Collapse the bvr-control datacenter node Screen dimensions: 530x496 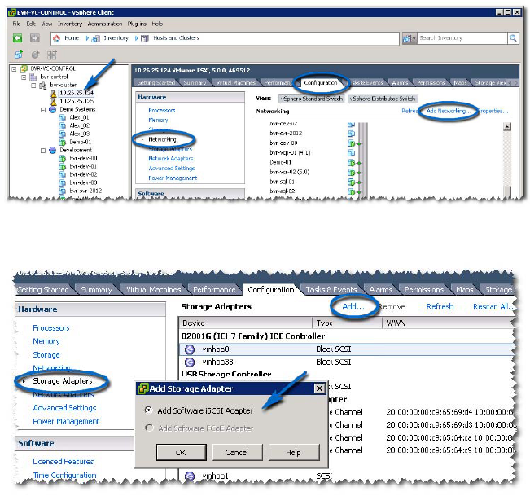(24, 77)
